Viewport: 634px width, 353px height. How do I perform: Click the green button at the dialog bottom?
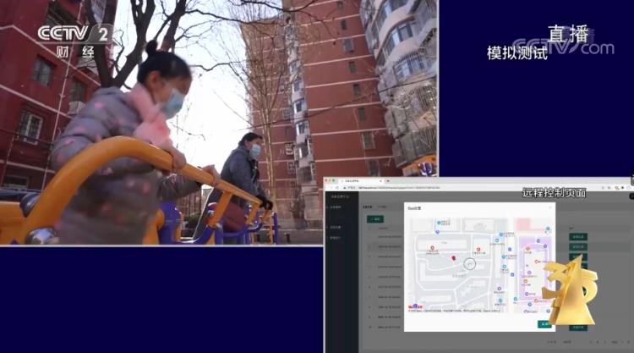(544, 324)
